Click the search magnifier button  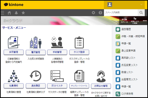pyautogui.click(x=141, y=13)
